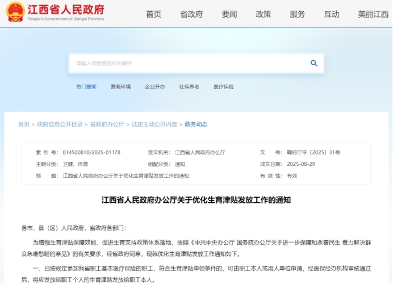The height and width of the screenshot is (284, 393).
Task: Open the 省政府 navigation menu item
Action: 191,14
